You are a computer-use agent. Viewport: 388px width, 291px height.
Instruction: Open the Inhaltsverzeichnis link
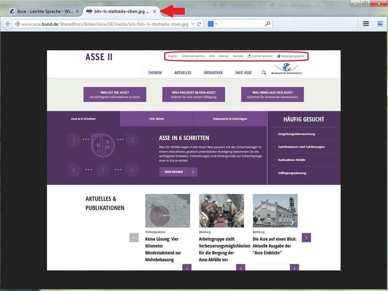tap(193, 56)
